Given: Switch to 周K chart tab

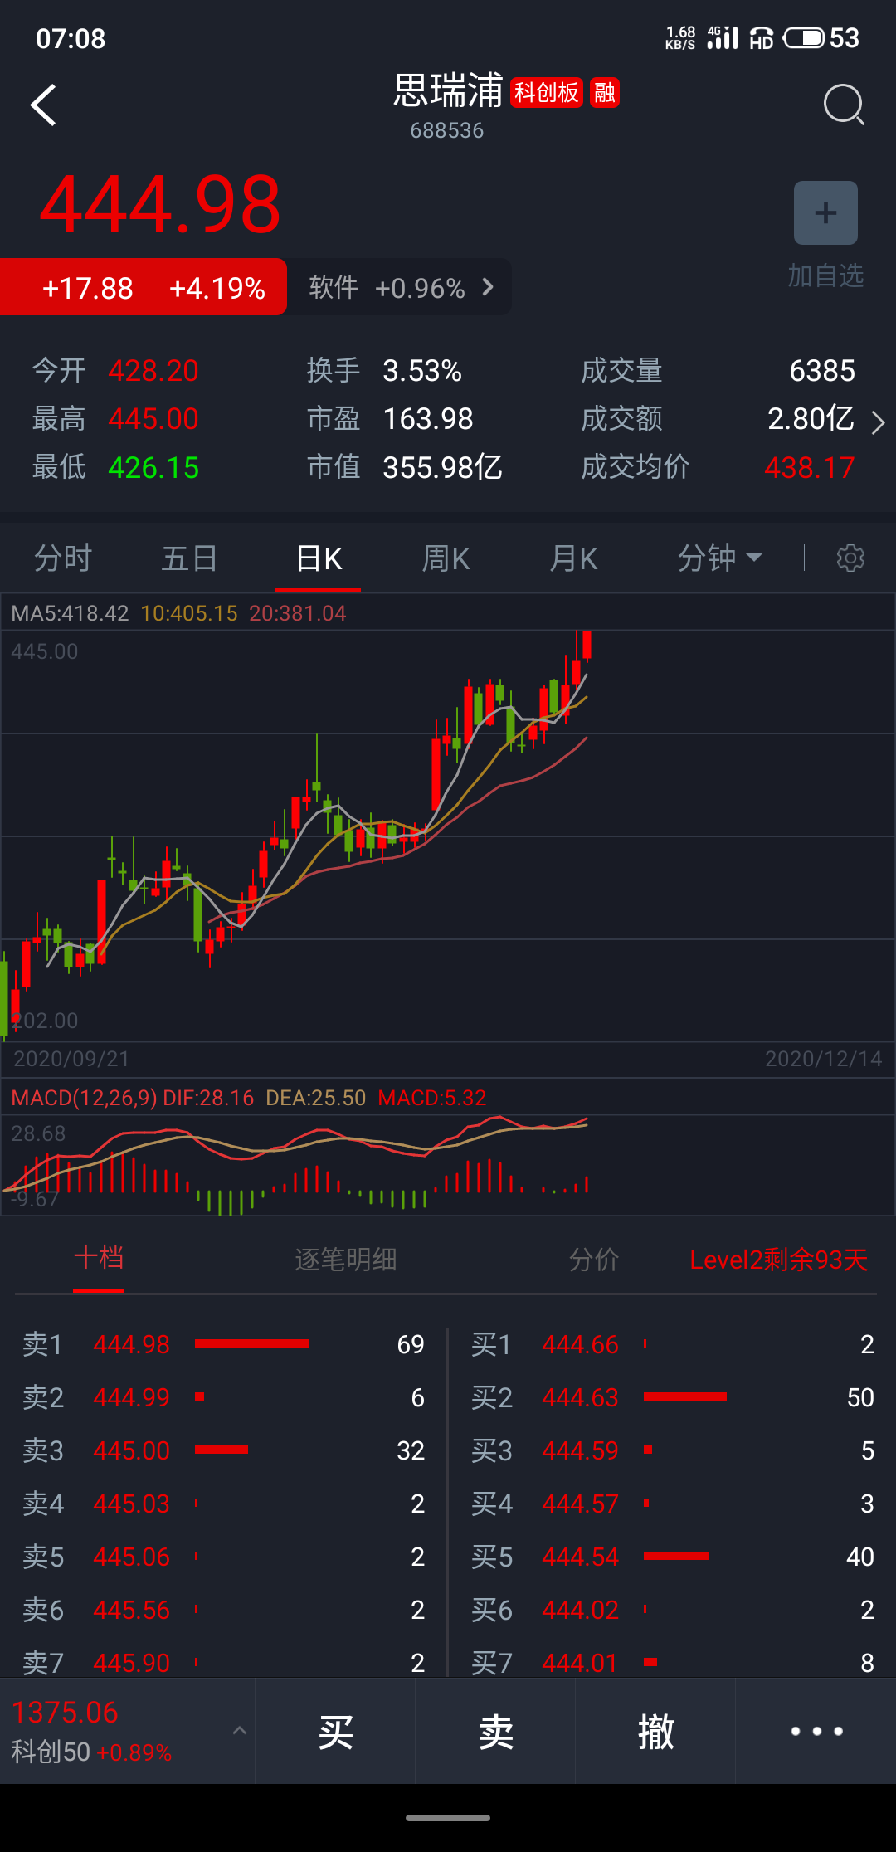Looking at the screenshot, I should click(x=446, y=558).
